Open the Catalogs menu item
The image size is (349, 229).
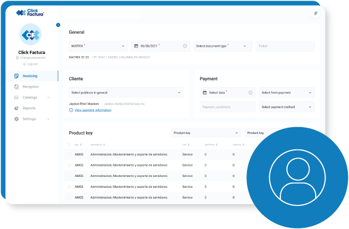pos(32,97)
